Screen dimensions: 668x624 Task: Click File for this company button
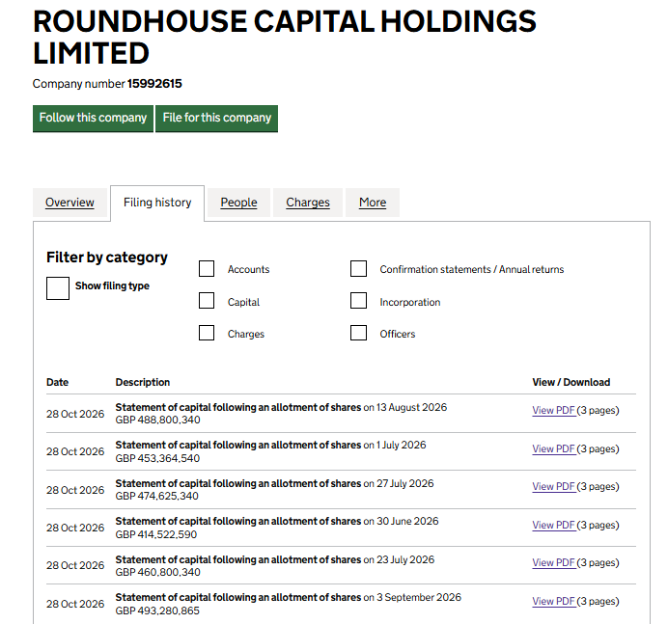pos(216,119)
